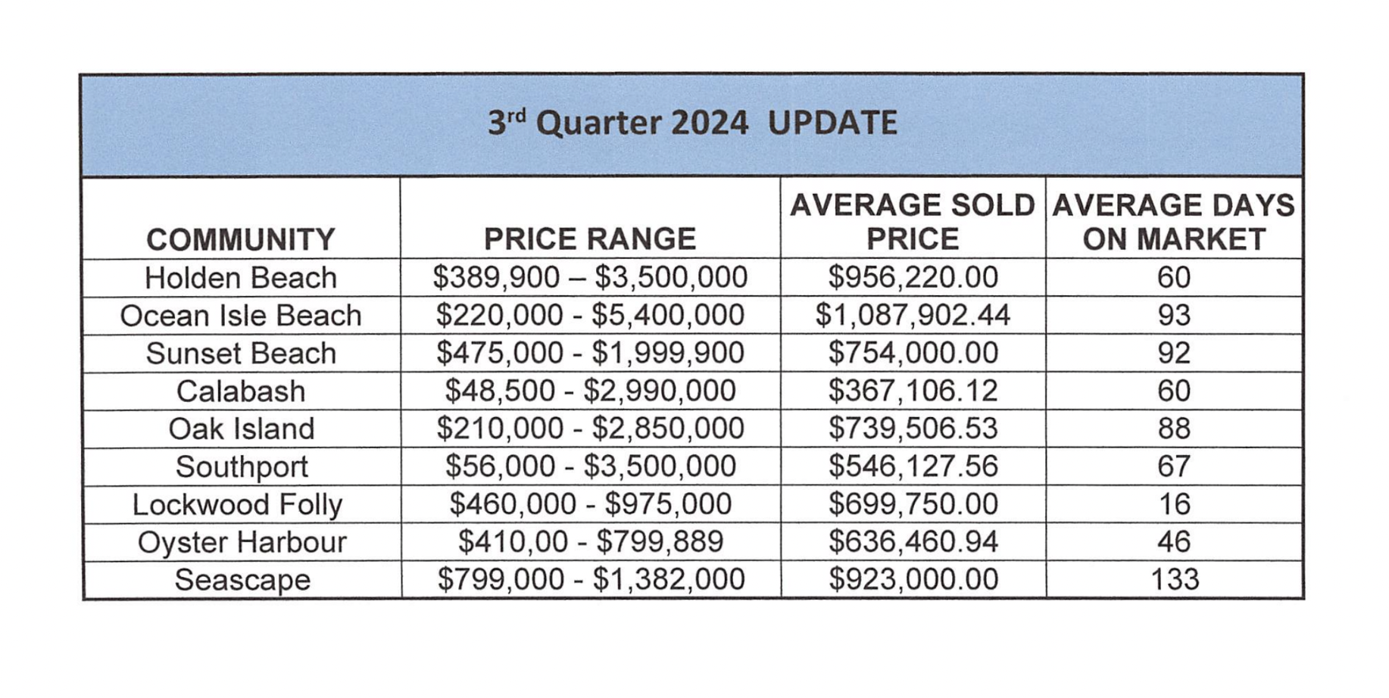
Task: Select the Holden Beach community cell
Action: (241, 278)
